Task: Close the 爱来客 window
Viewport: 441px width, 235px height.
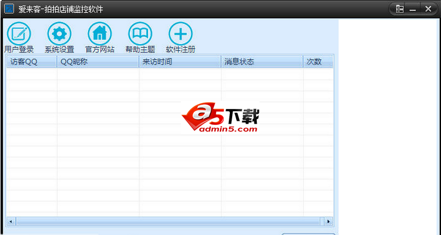Action: point(428,9)
